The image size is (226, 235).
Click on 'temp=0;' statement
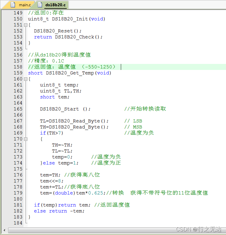62,157
